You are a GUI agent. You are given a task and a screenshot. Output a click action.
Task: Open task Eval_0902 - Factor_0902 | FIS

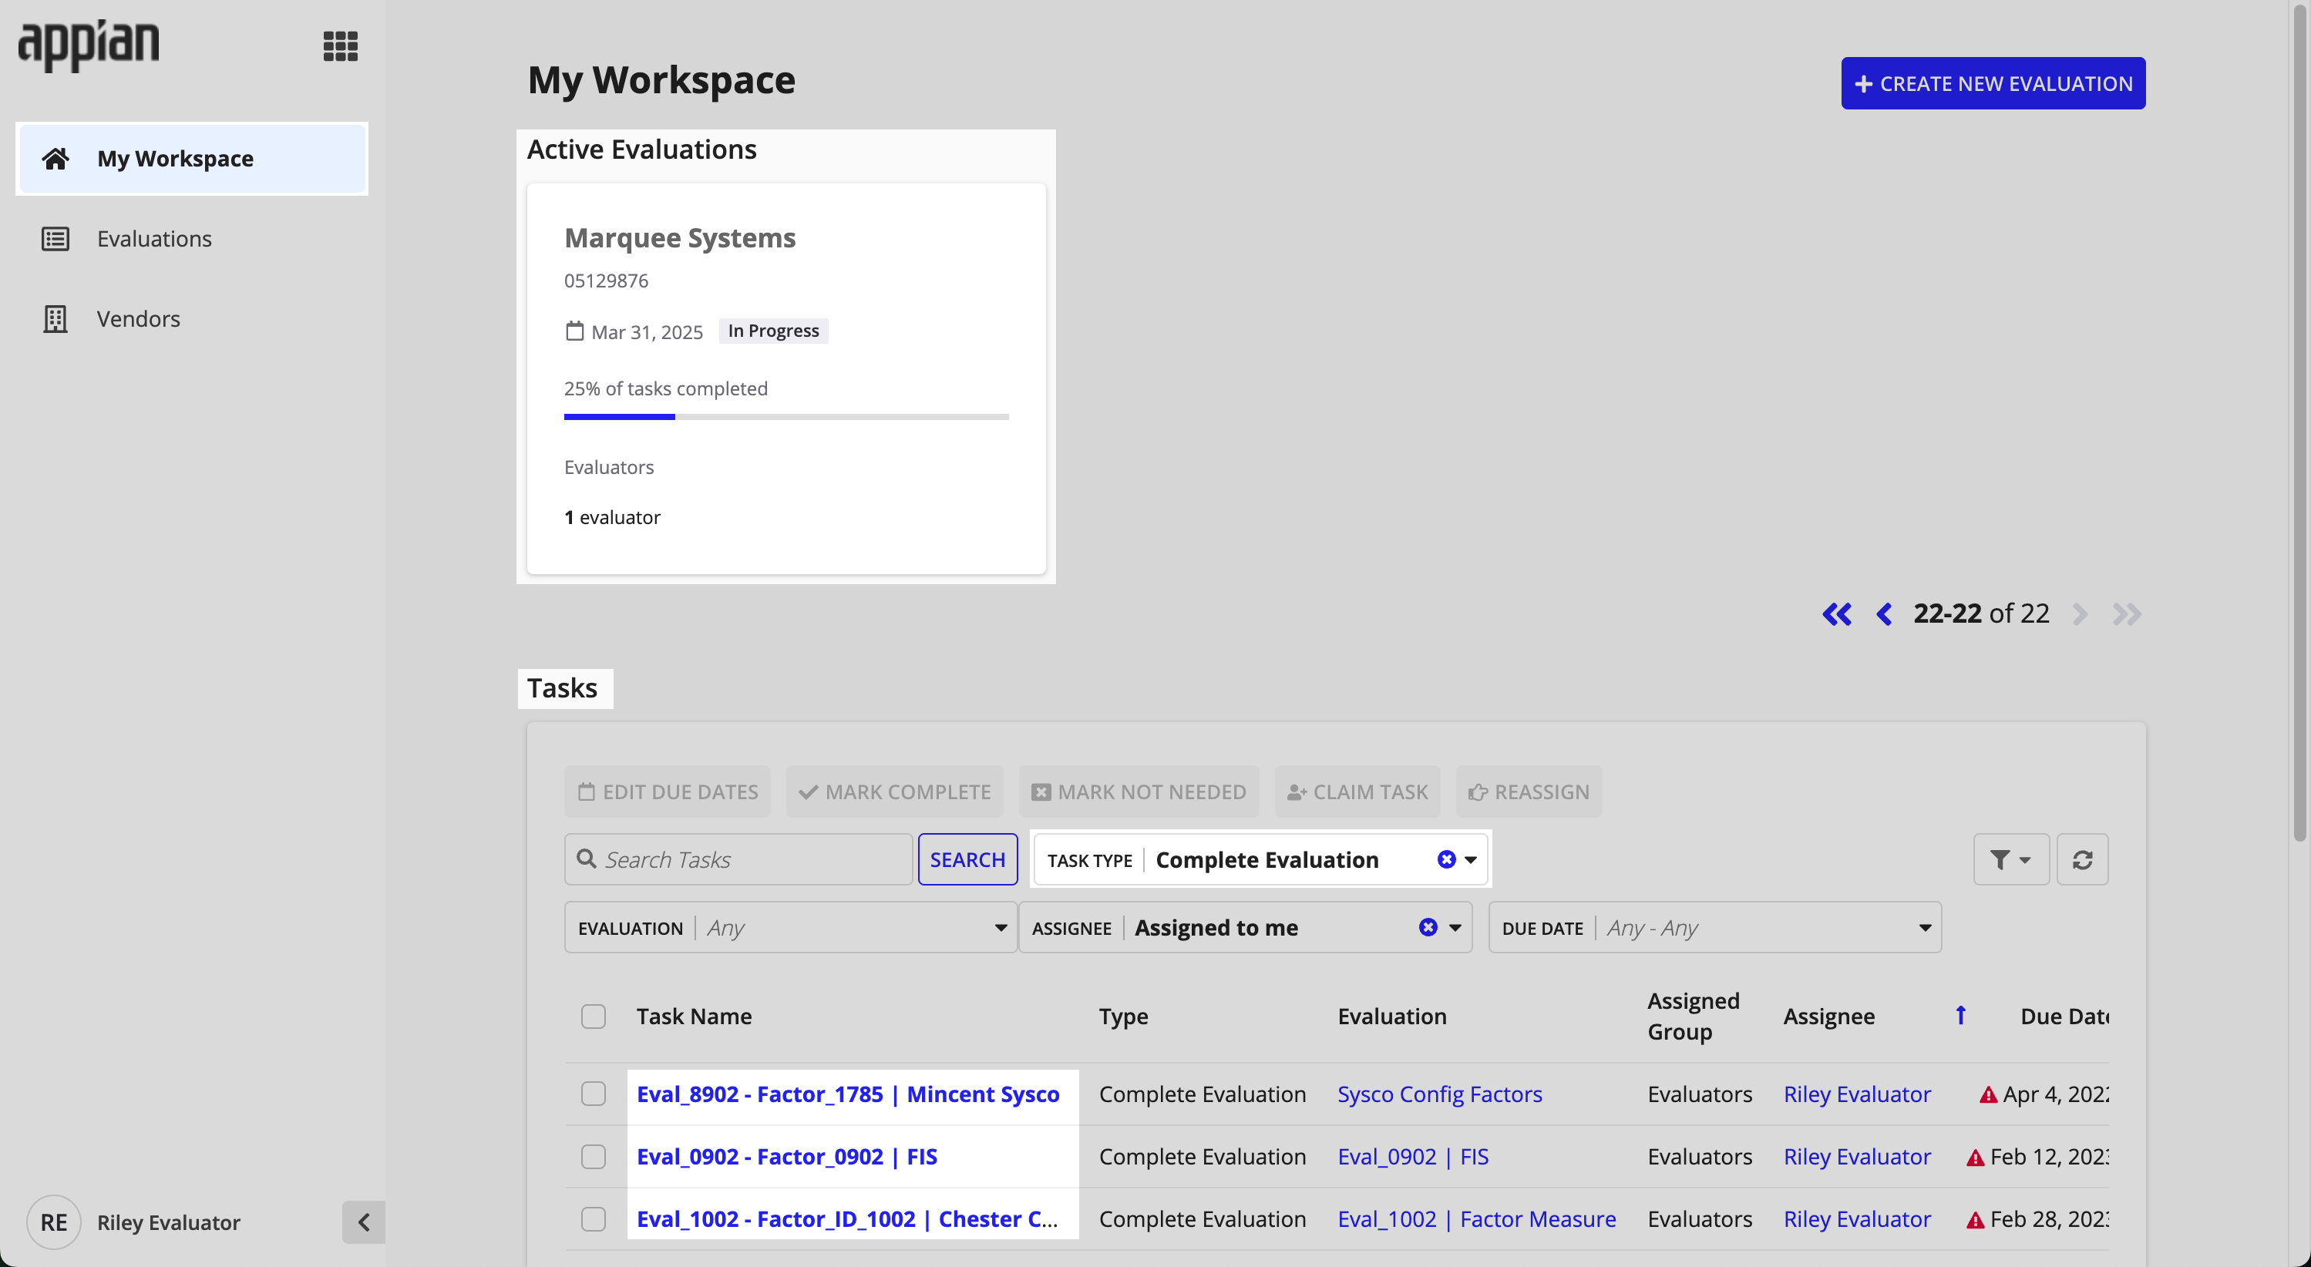pos(787,1157)
